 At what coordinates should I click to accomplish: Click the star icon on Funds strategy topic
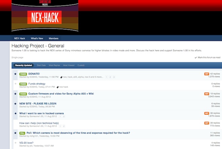pos(15,84)
